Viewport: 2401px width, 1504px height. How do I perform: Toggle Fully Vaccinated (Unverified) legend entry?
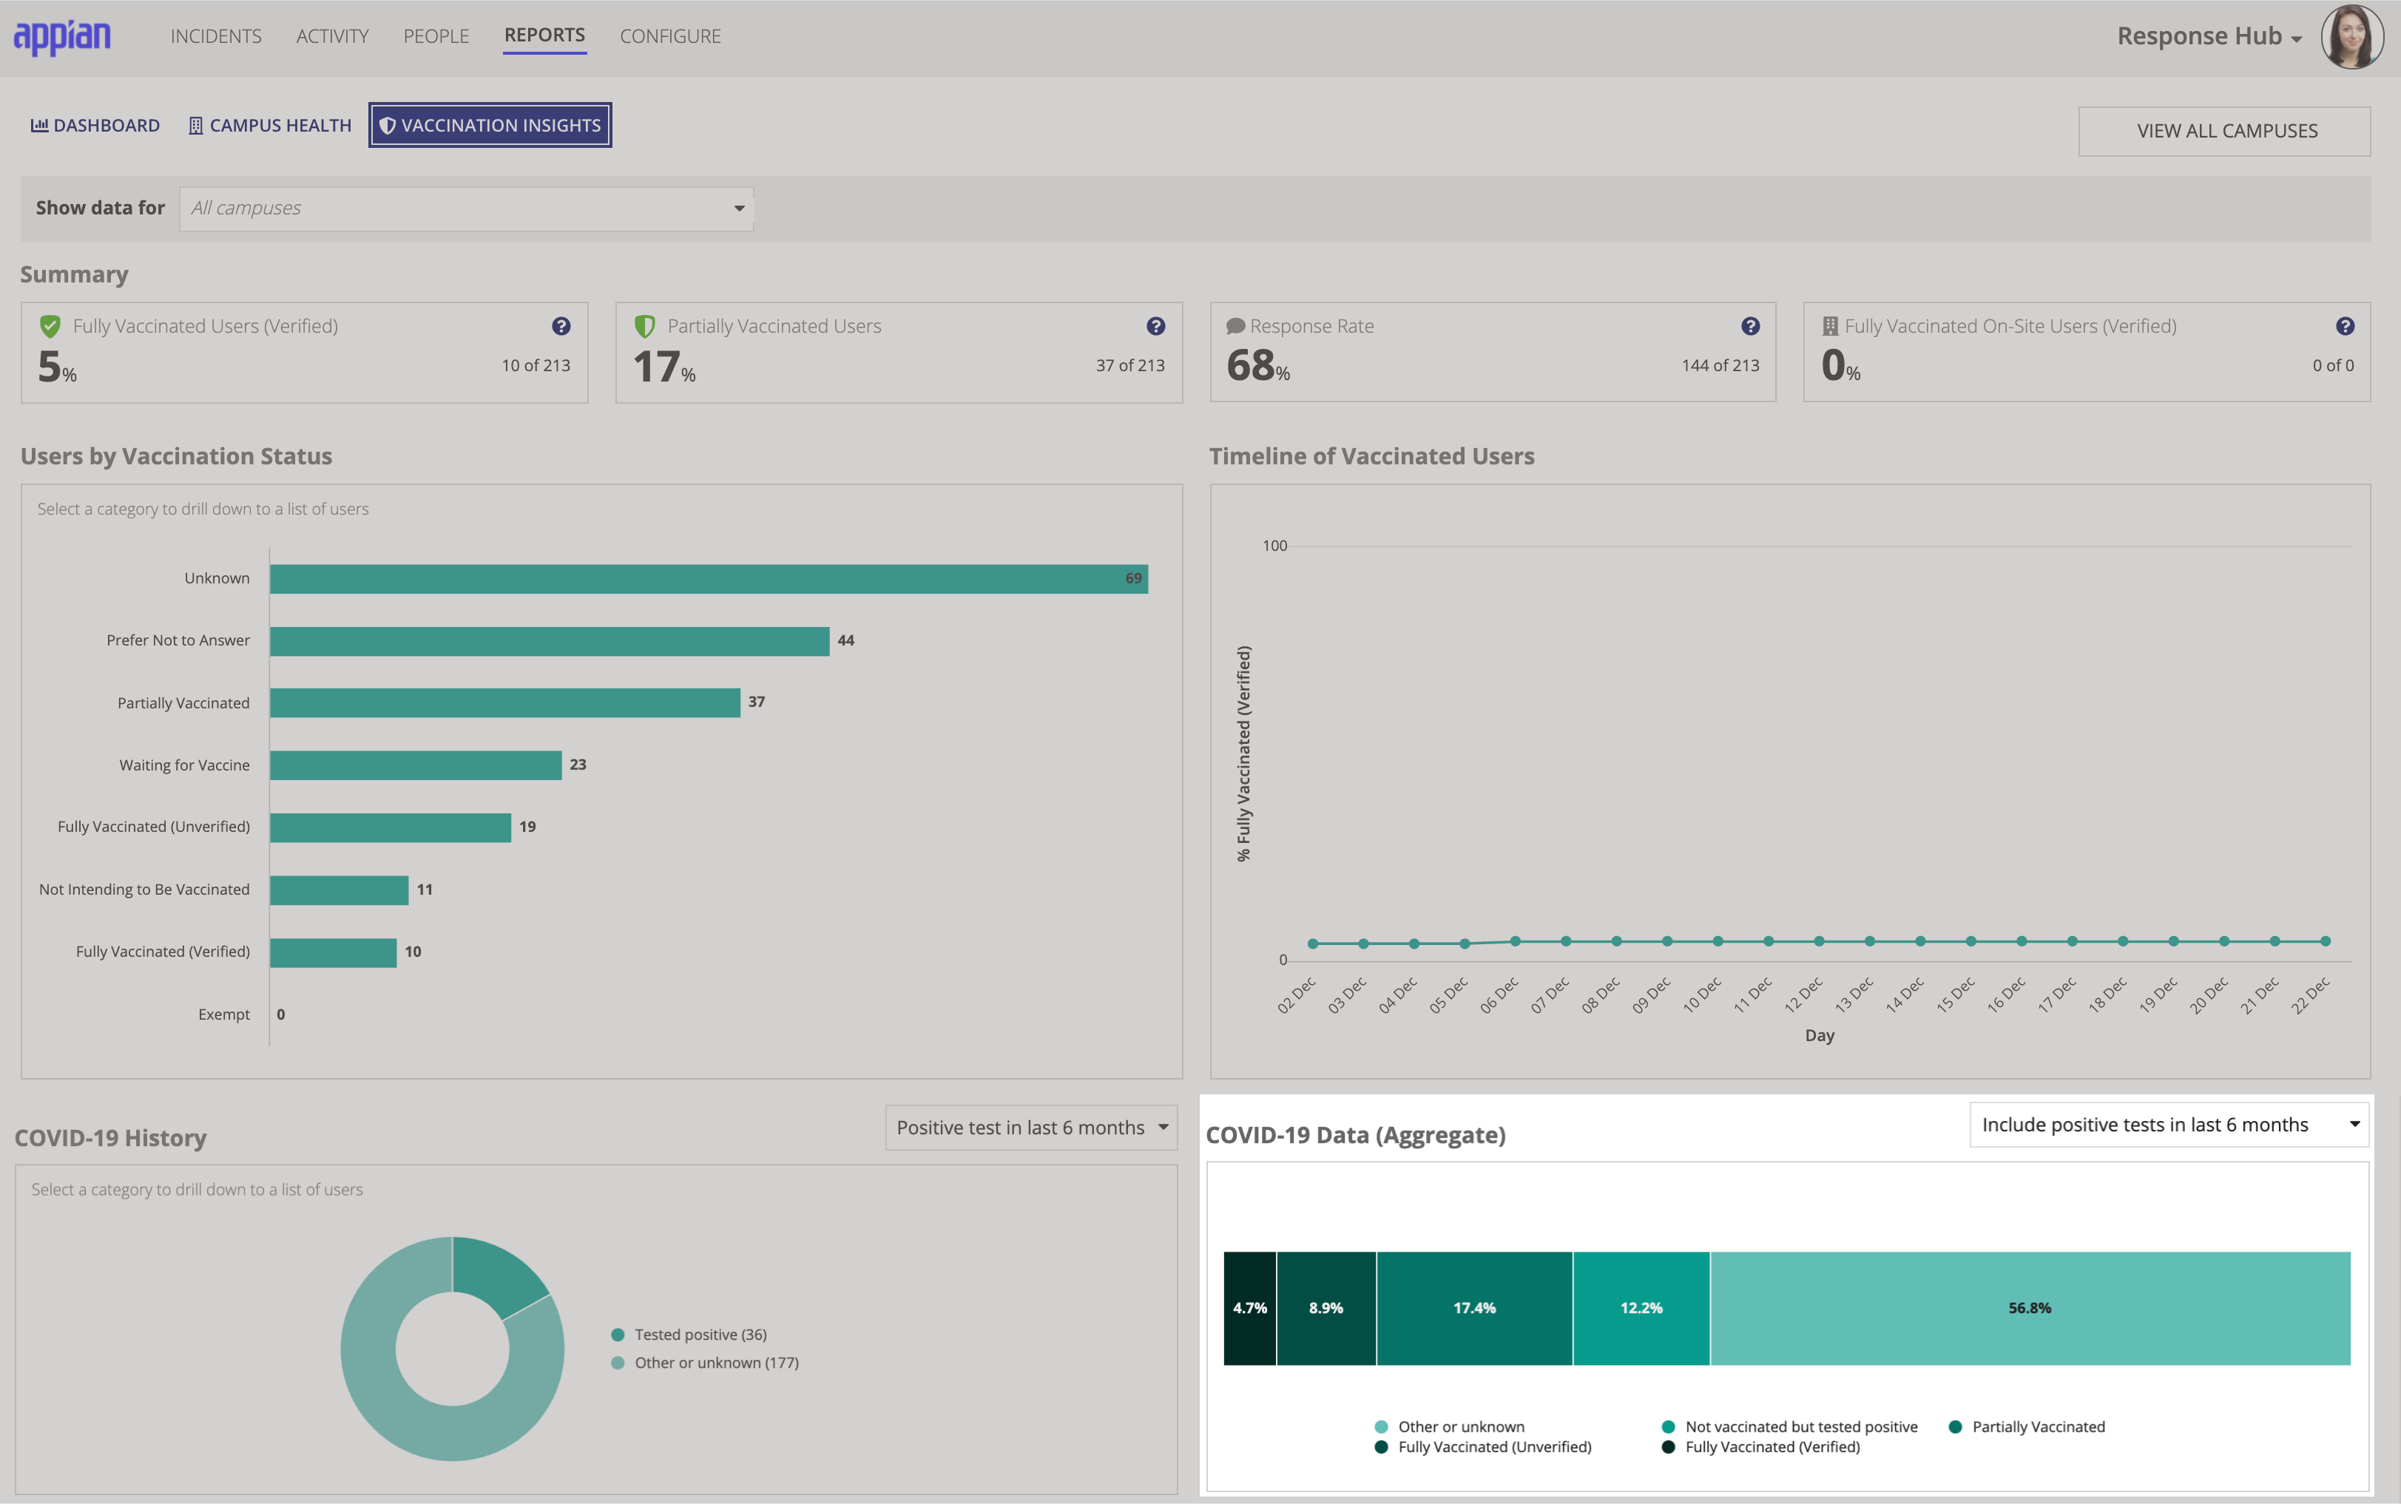point(1484,1446)
